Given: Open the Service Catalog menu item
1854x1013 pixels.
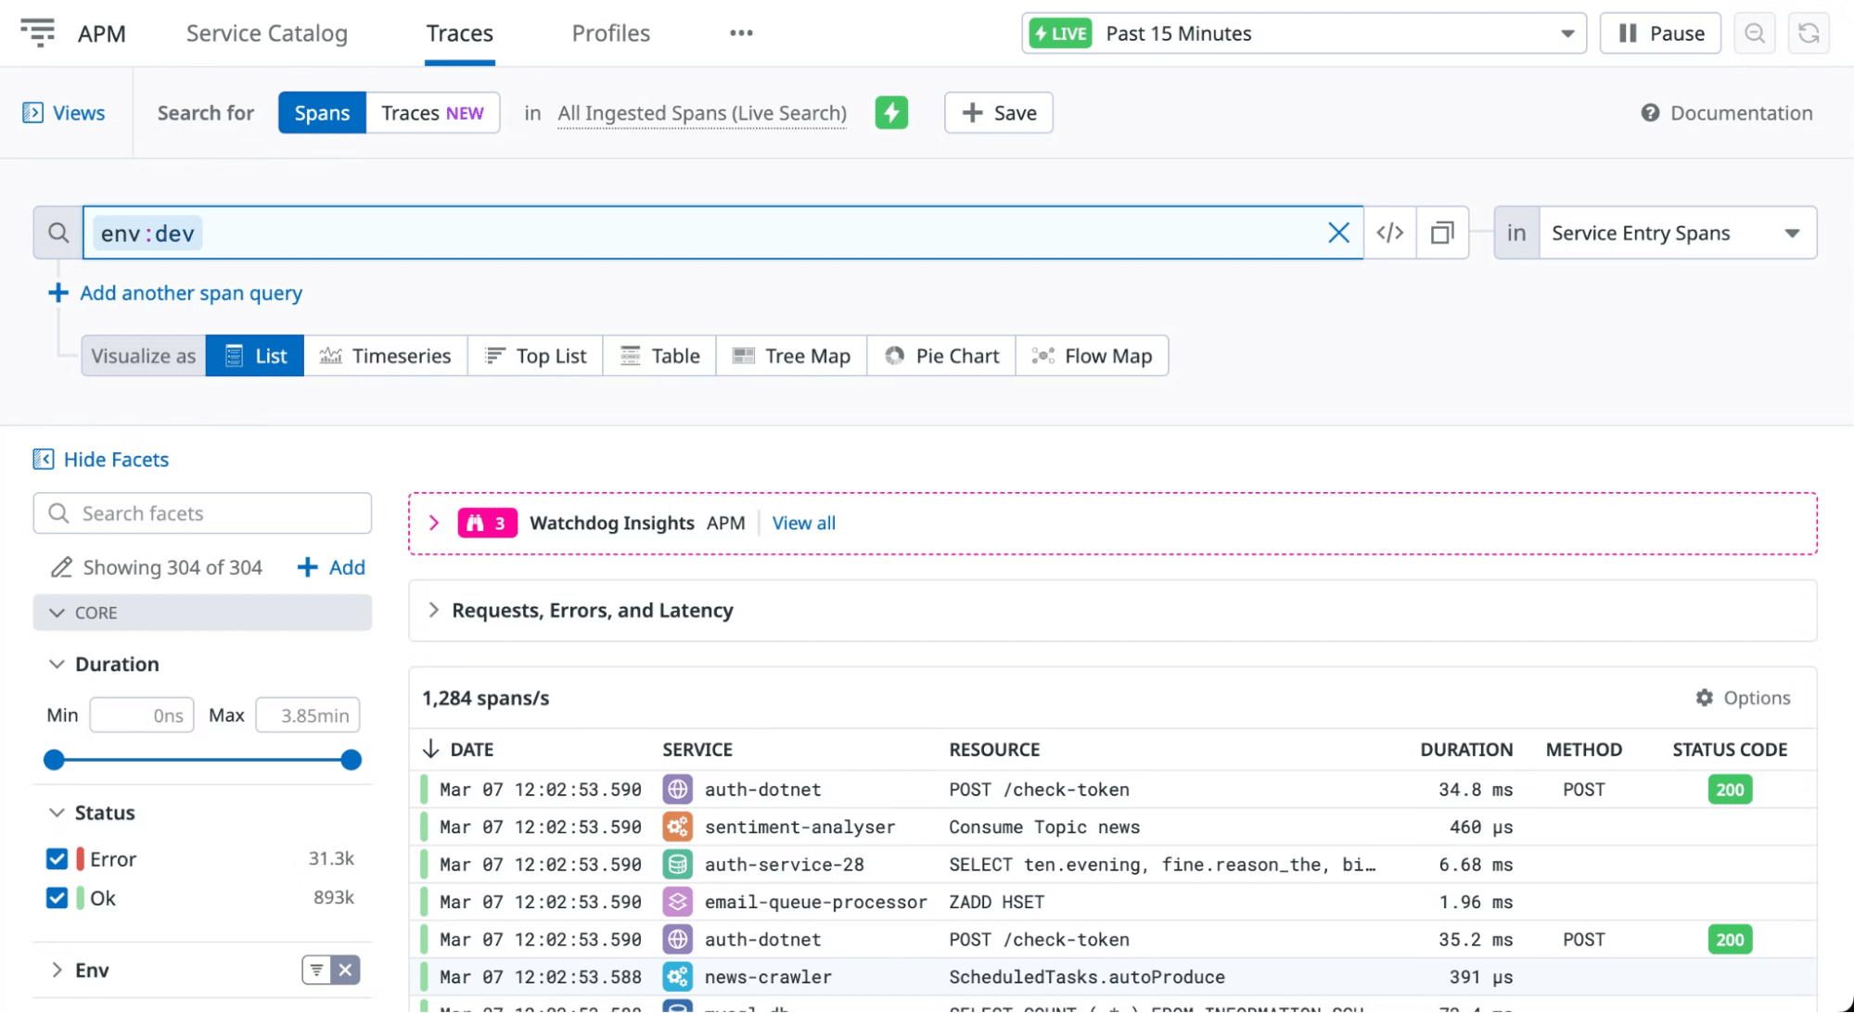Looking at the screenshot, I should click(266, 32).
